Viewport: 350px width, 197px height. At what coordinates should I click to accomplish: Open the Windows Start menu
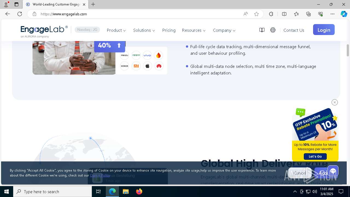point(7,192)
